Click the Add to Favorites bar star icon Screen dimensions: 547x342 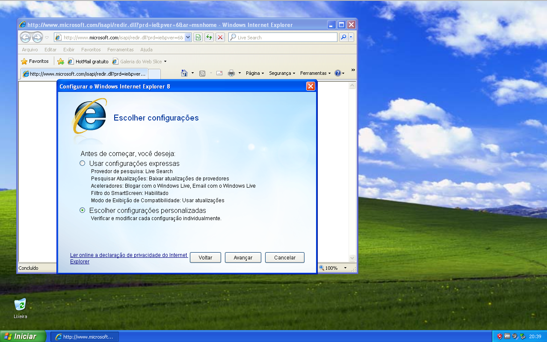61,62
